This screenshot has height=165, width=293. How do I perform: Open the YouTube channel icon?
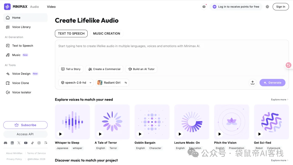point(26,143)
